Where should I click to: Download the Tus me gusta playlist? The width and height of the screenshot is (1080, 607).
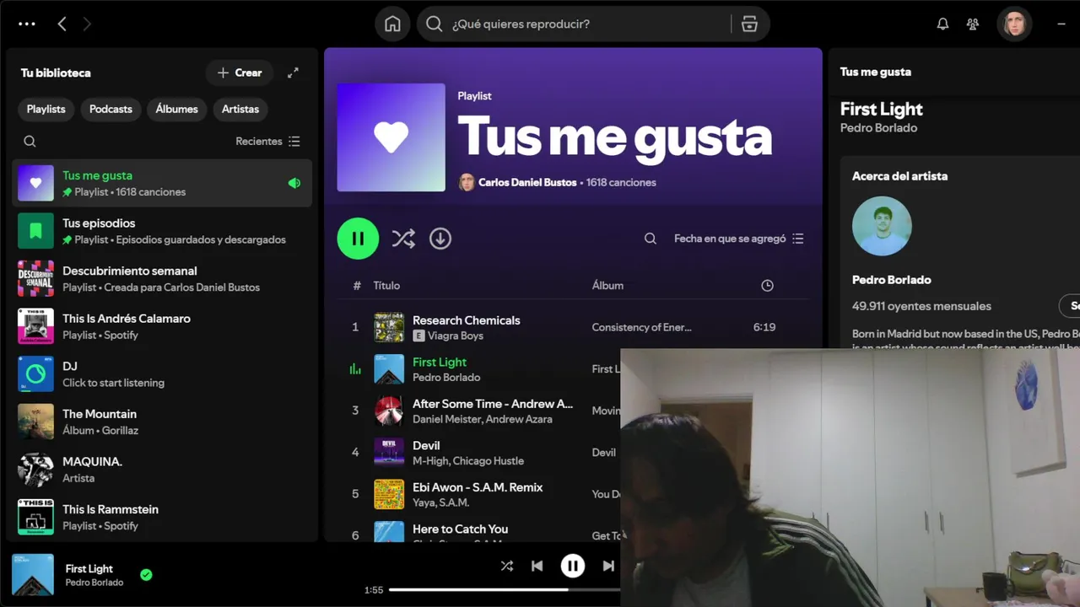click(x=440, y=239)
